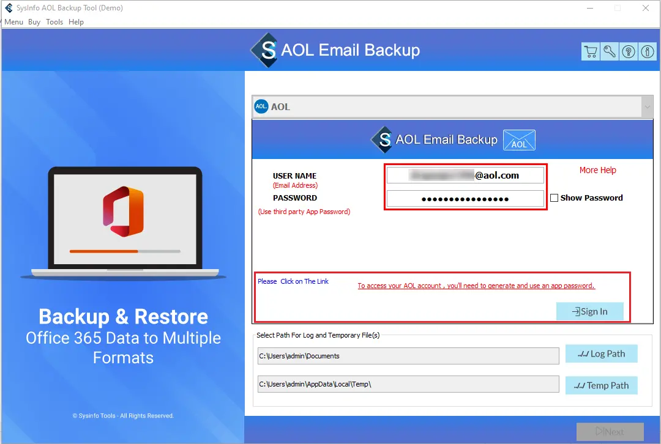Screen dimensions: 661x444
Task: Expand the AOL account type dropdown
Action: 647,106
